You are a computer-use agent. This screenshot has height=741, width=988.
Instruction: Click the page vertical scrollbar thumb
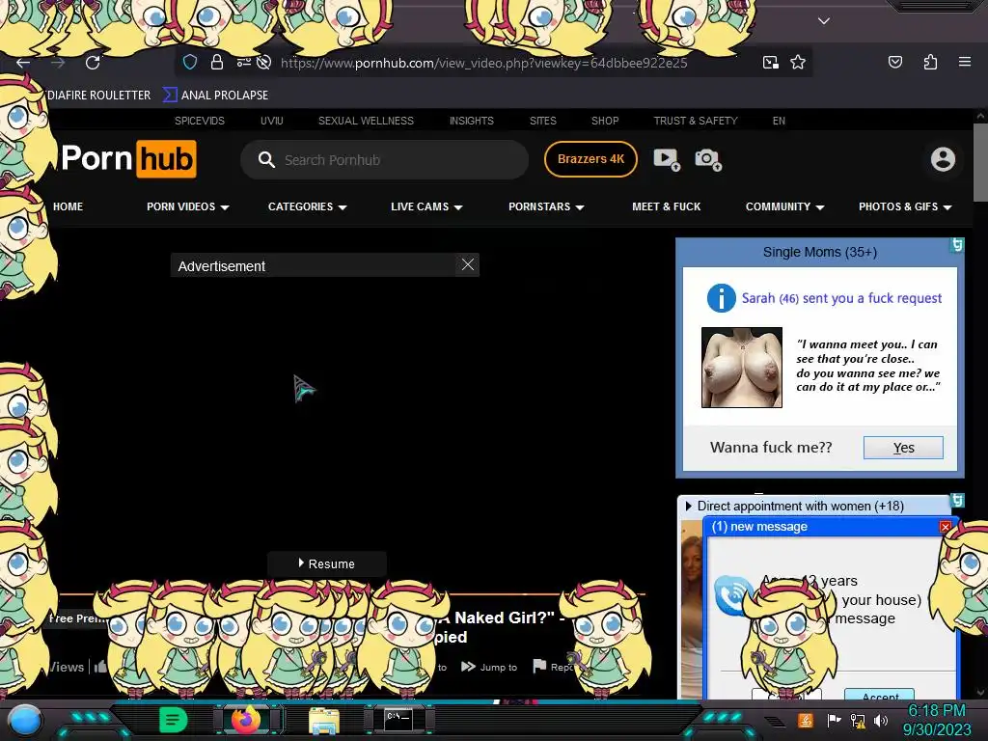tap(980, 162)
